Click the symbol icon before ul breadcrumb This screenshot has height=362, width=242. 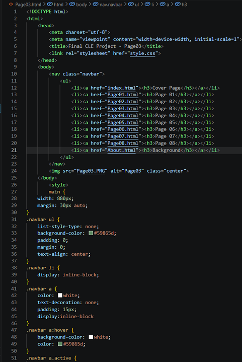tap(131, 4)
